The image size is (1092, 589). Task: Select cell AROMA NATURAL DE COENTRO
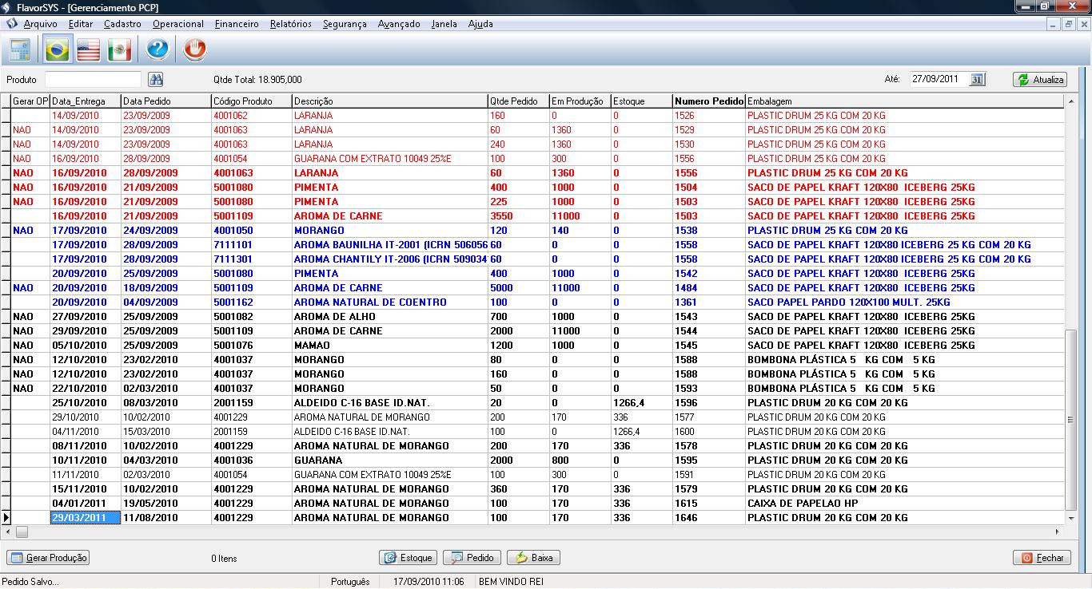click(389, 302)
